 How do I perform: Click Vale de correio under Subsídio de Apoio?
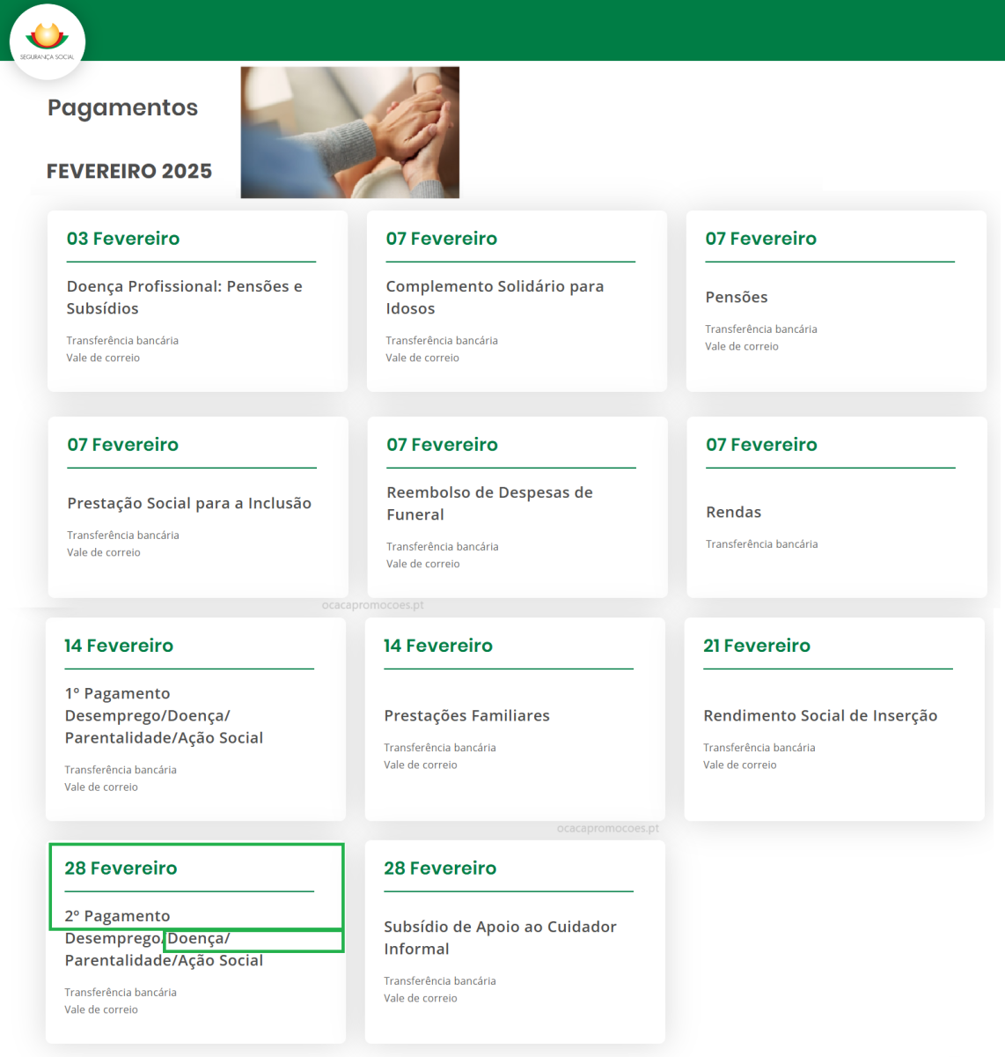[x=421, y=999]
